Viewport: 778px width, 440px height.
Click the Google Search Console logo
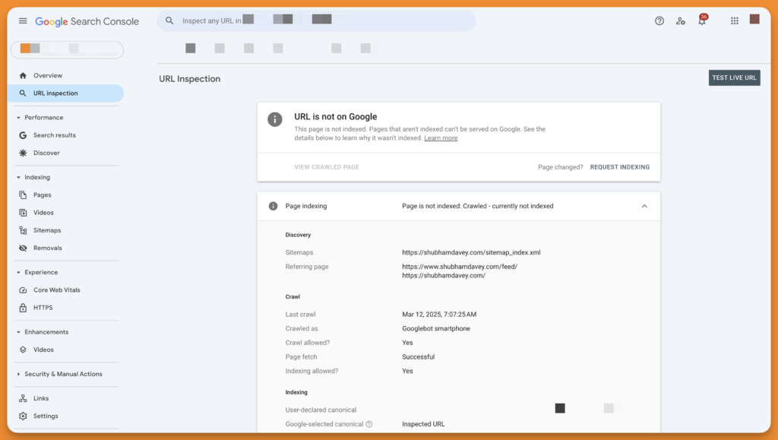pyautogui.click(x=87, y=21)
